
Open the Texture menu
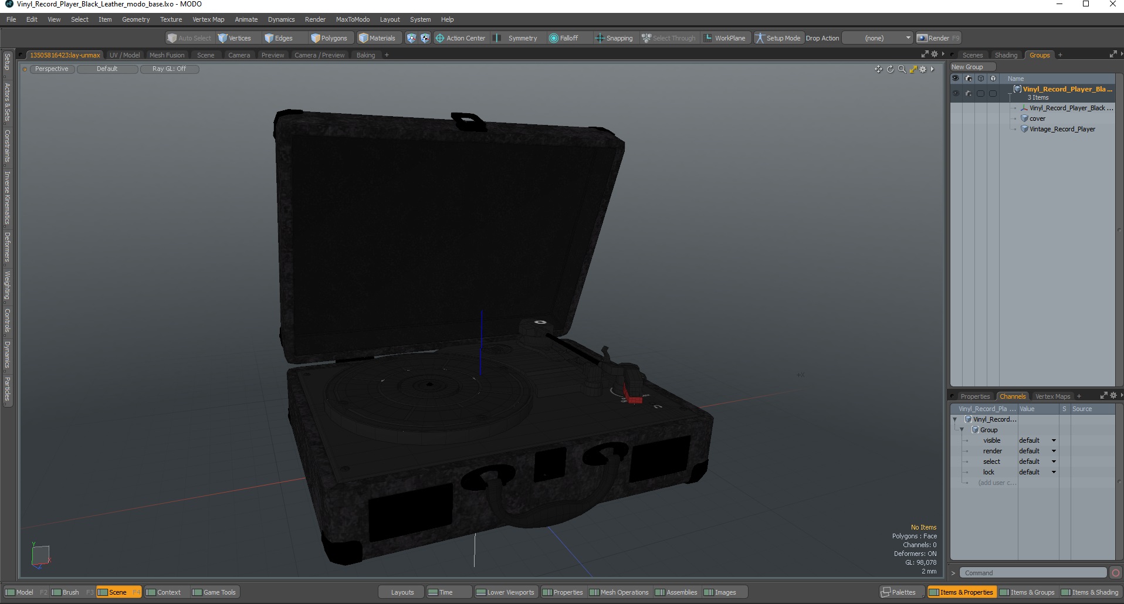[x=171, y=19]
